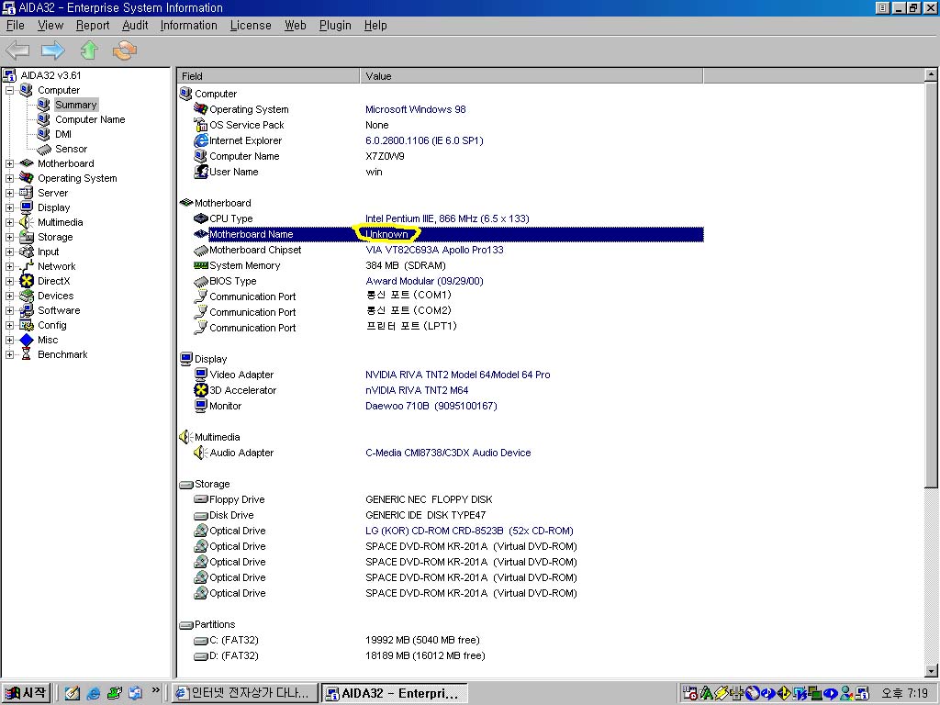Viewport: 940px width, 705px height.
Task: Click the User Name icon
Action: click(201, 172)
